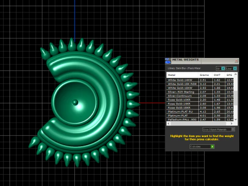Click the Metal Weights scale icon
Screen dimensions: 248x186
(x=168, y=61)
